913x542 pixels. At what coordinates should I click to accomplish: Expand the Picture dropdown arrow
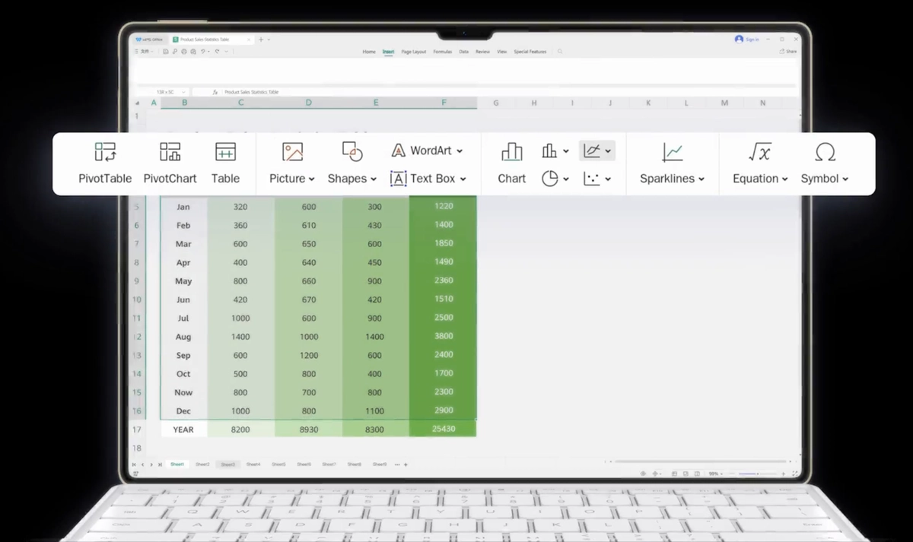(312, 179)
